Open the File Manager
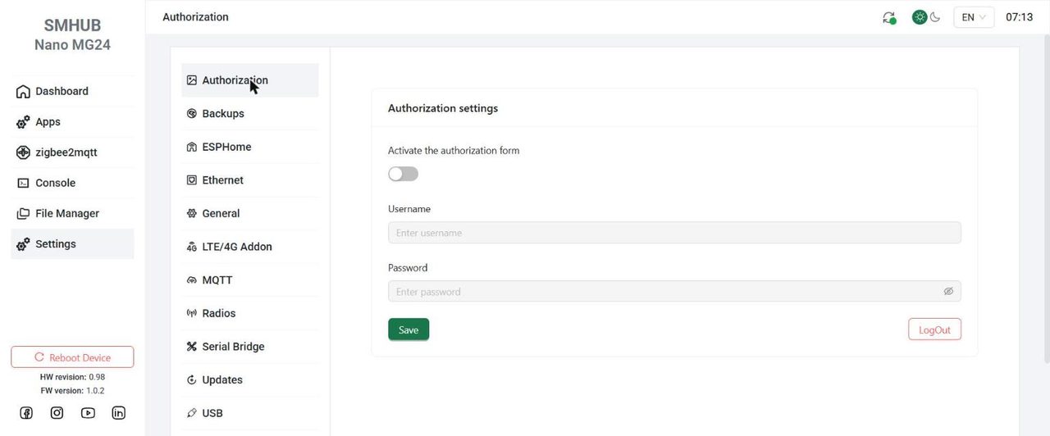This screenshot has width=1050, height=436. [72, 213]
